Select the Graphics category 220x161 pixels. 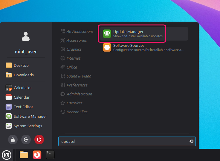tap(71, 49)
